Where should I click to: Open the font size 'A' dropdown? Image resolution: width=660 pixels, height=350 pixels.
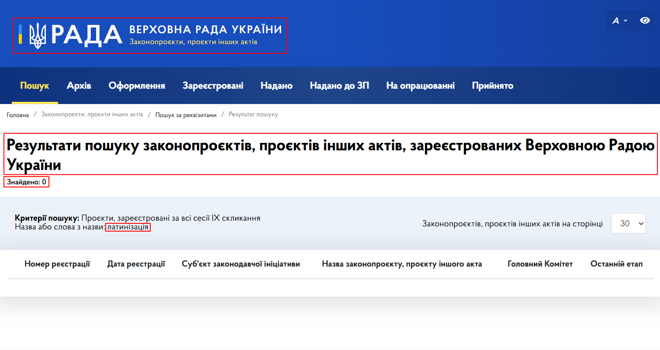620,21
